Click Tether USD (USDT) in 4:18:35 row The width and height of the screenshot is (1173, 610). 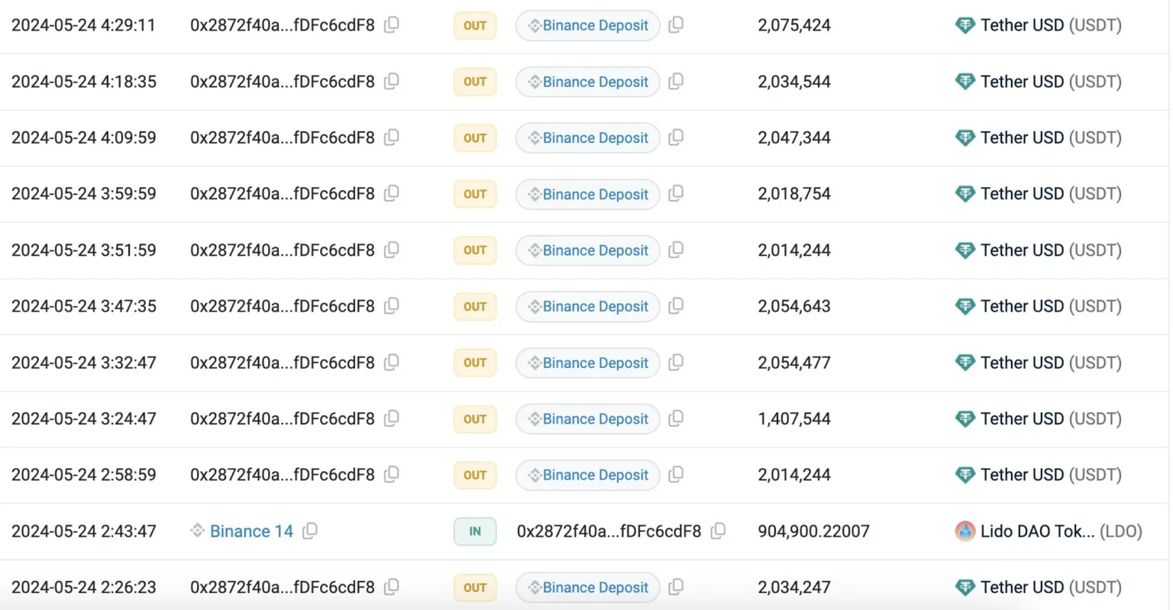tap(1051, 82)
